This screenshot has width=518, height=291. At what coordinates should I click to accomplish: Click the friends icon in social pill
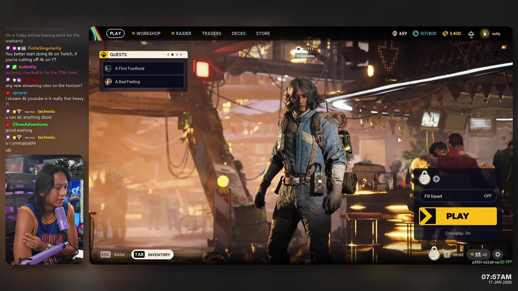click(478, 255)
